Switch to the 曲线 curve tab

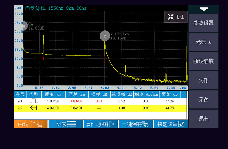(31, 124)
